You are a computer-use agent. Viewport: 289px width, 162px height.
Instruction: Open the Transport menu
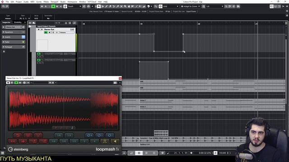pyautogui.click(x=54, y=2)
